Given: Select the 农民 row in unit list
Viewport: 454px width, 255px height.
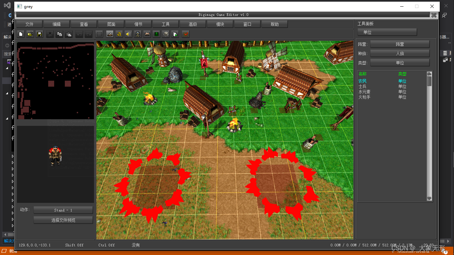Looking at the screenshot, I should click(x=392, y=81).
